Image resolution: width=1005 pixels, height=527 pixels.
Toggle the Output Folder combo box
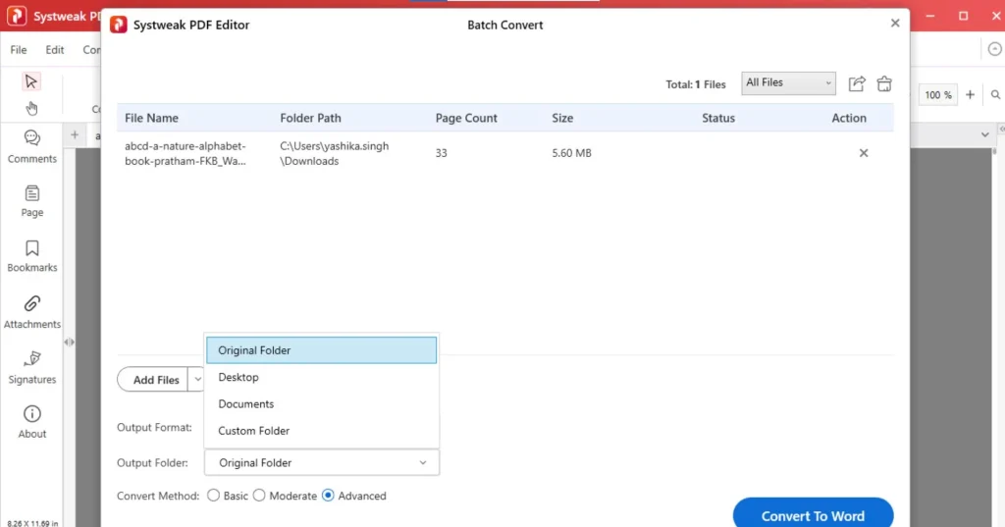click(x=322, y=463)
